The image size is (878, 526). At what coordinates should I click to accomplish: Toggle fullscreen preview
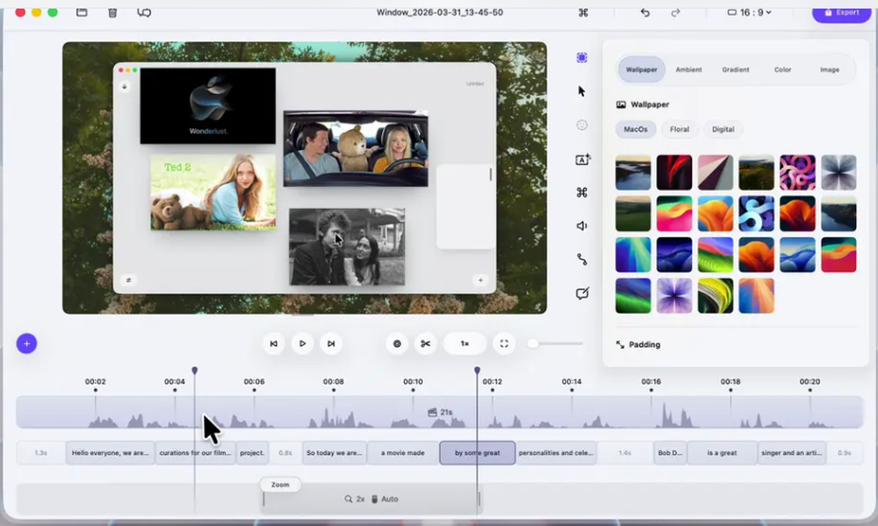pyautogui.click(x=504, y=343)
